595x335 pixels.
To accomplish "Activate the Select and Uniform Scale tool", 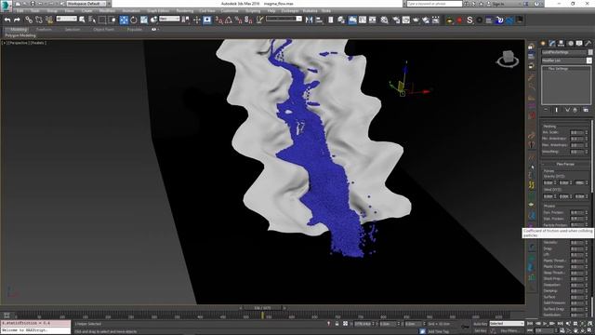I will (x=144, y=20).
